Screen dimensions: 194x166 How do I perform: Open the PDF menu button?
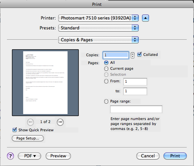point(29,156)
